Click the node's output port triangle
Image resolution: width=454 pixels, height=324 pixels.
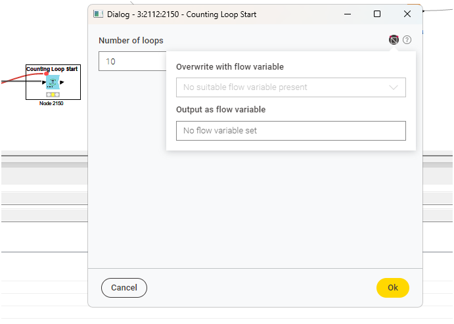(x=62, y=83)
